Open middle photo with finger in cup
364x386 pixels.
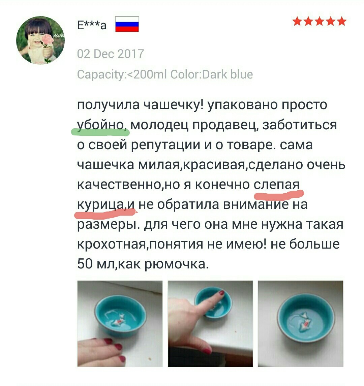(210, 323)
